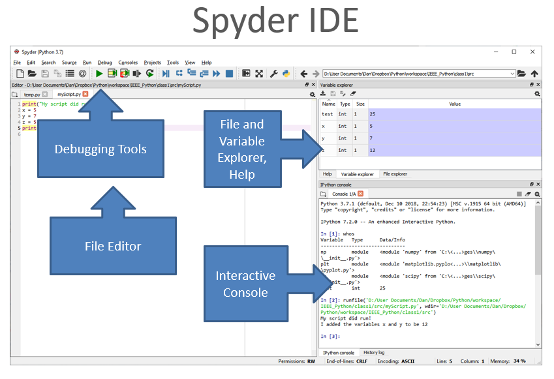The image size is (554, 379).
Task: Close the Editor pane
Action: click(x=313, y=84)
